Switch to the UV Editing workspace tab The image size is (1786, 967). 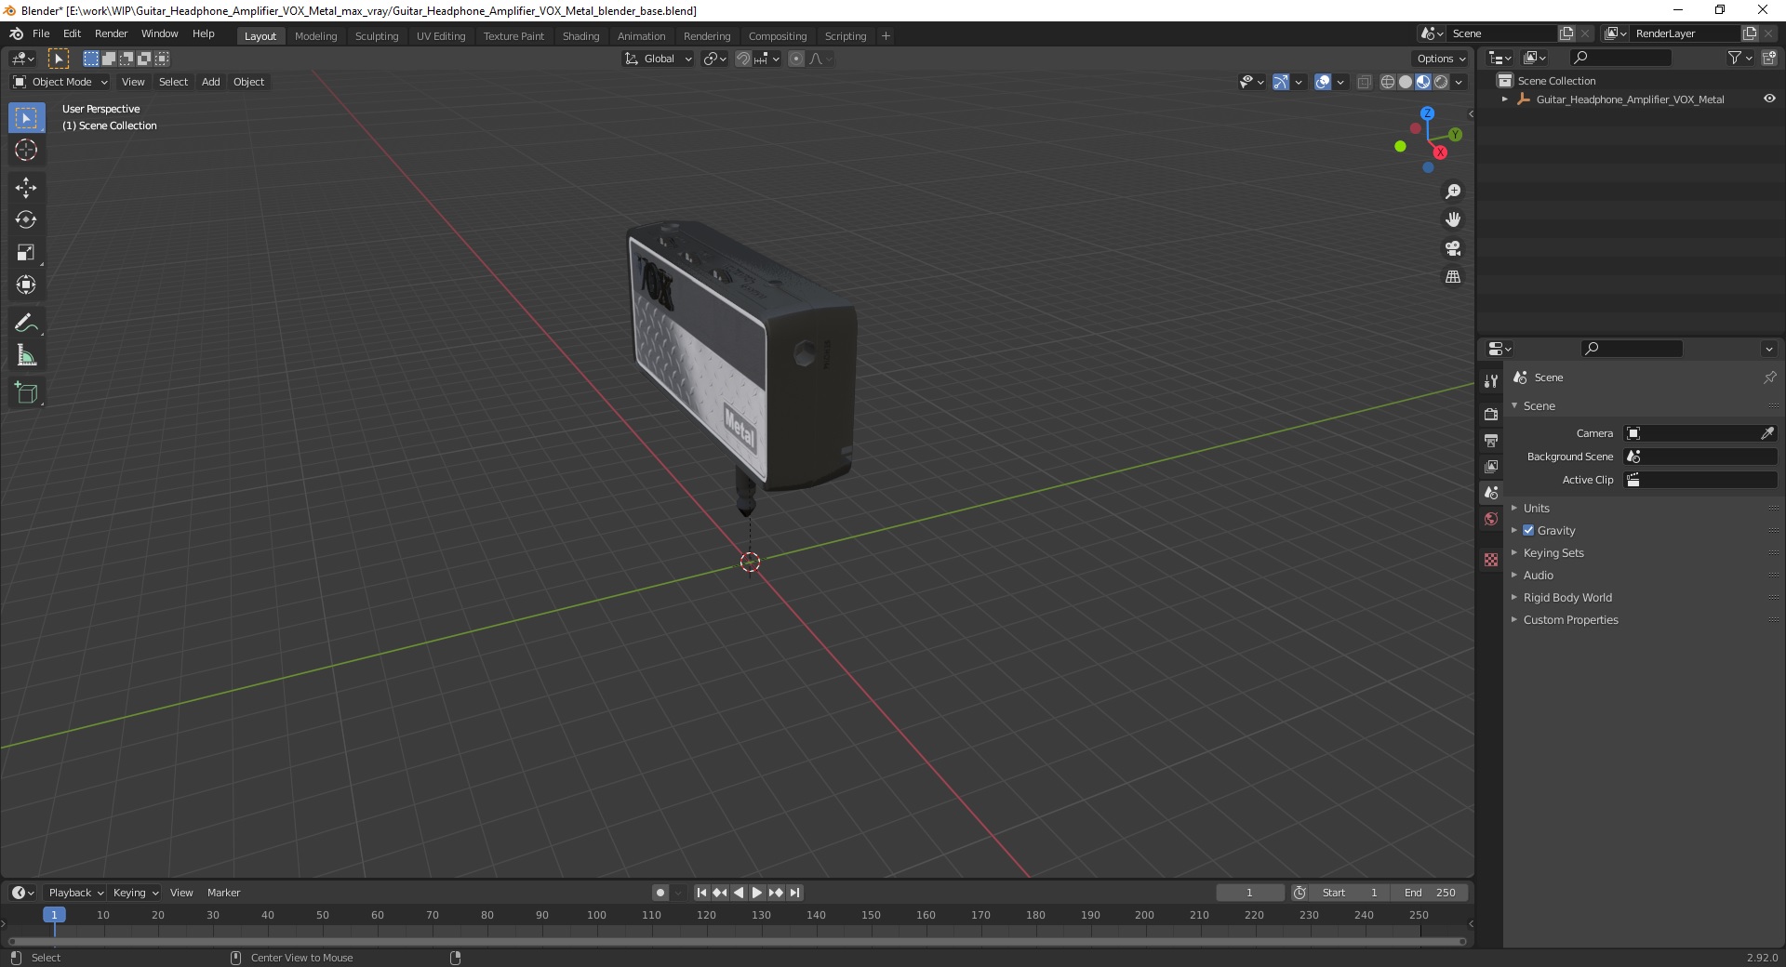[x=440, y=36]
